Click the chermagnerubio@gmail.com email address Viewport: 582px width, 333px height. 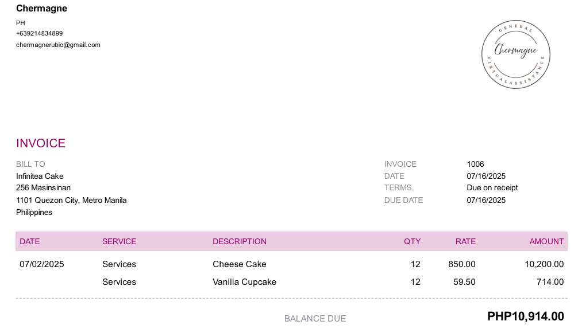tap(58, 45)
